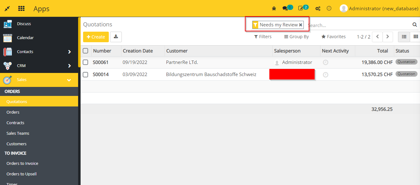
Task: Toggle the select-all checkbox in header
Action: pos(86,51)
